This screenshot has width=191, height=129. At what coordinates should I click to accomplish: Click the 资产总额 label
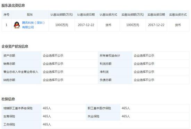coord(9,55)
